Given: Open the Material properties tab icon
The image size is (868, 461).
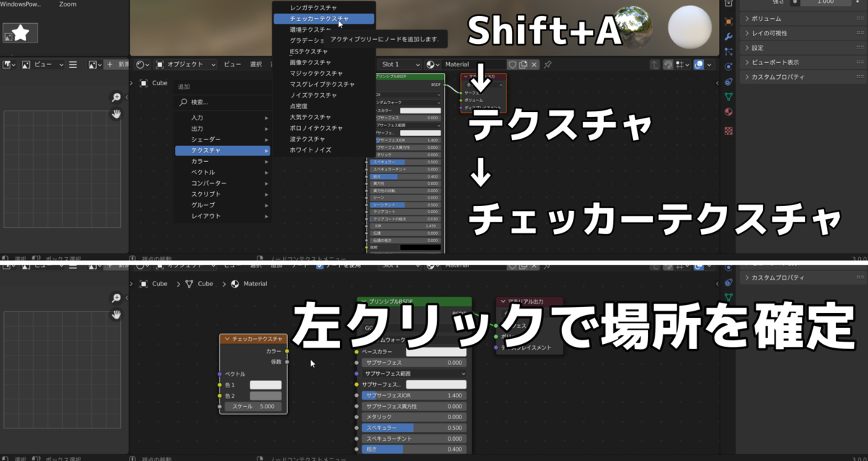Looking at the screenshot, I should pyautogui.click(x=728, y=112).
